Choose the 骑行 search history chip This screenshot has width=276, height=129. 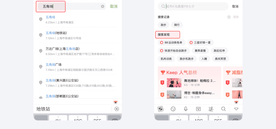coord(177,25)
